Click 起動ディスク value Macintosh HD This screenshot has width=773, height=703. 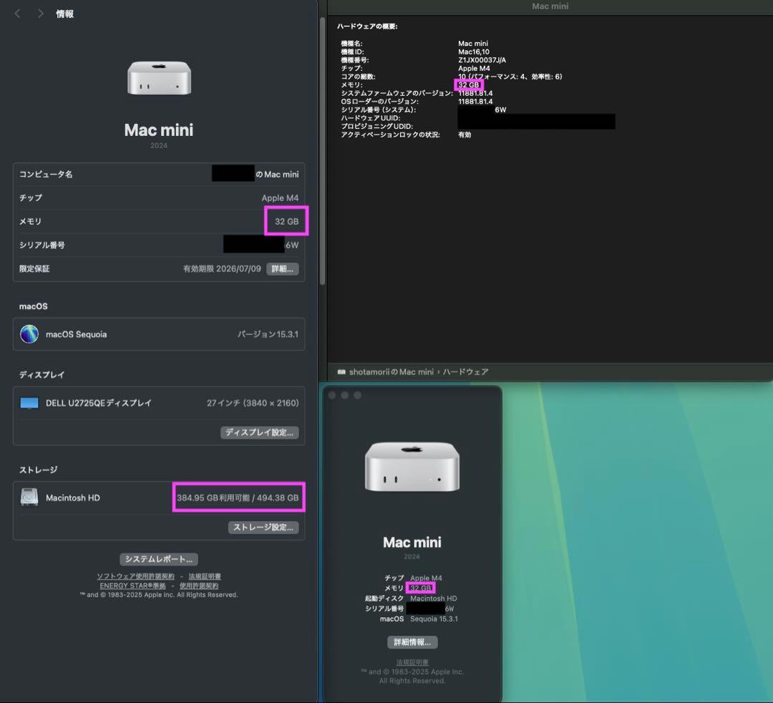(x=433, y=598)
